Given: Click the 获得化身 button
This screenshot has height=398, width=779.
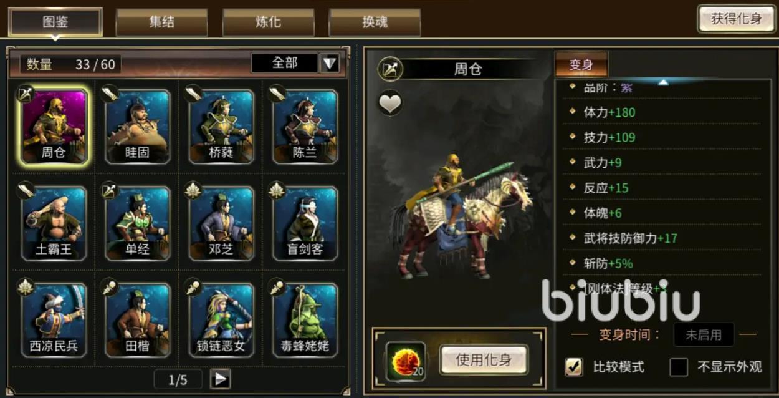Looking at the screenshot, I should click(736, 19).
